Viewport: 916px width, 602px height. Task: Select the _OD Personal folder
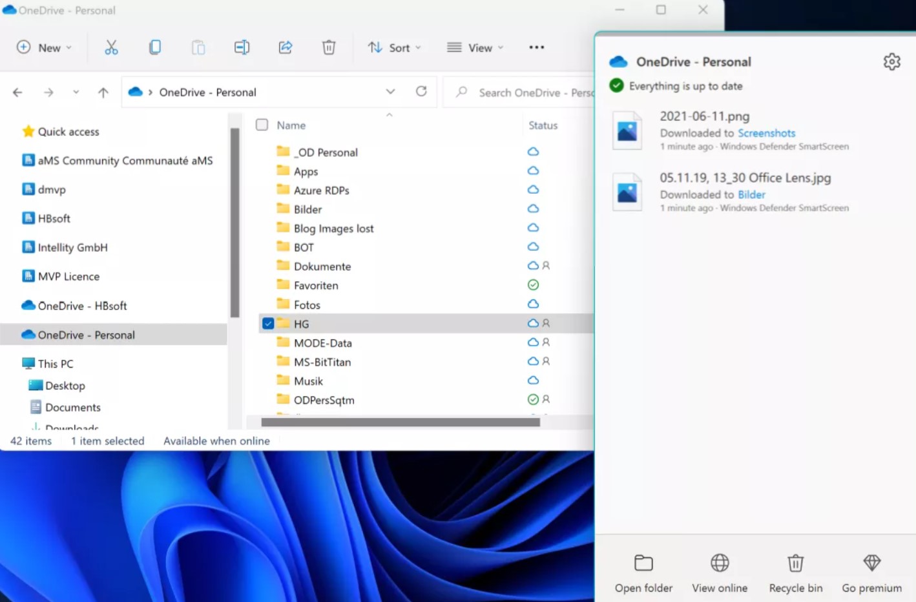[326, 152]
